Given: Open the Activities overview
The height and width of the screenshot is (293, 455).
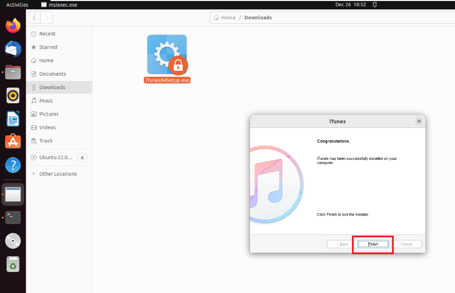Looking at the screenshot, I should coord(17,5).
